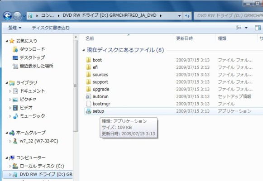Click the ドキュメント library icon
The width and height of the screenshot is (263, 181).
[x=15, y=91]
